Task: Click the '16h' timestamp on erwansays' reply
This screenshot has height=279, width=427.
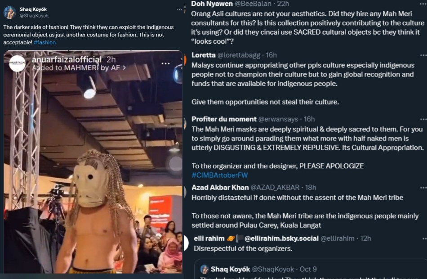Action: pos(309,119)
